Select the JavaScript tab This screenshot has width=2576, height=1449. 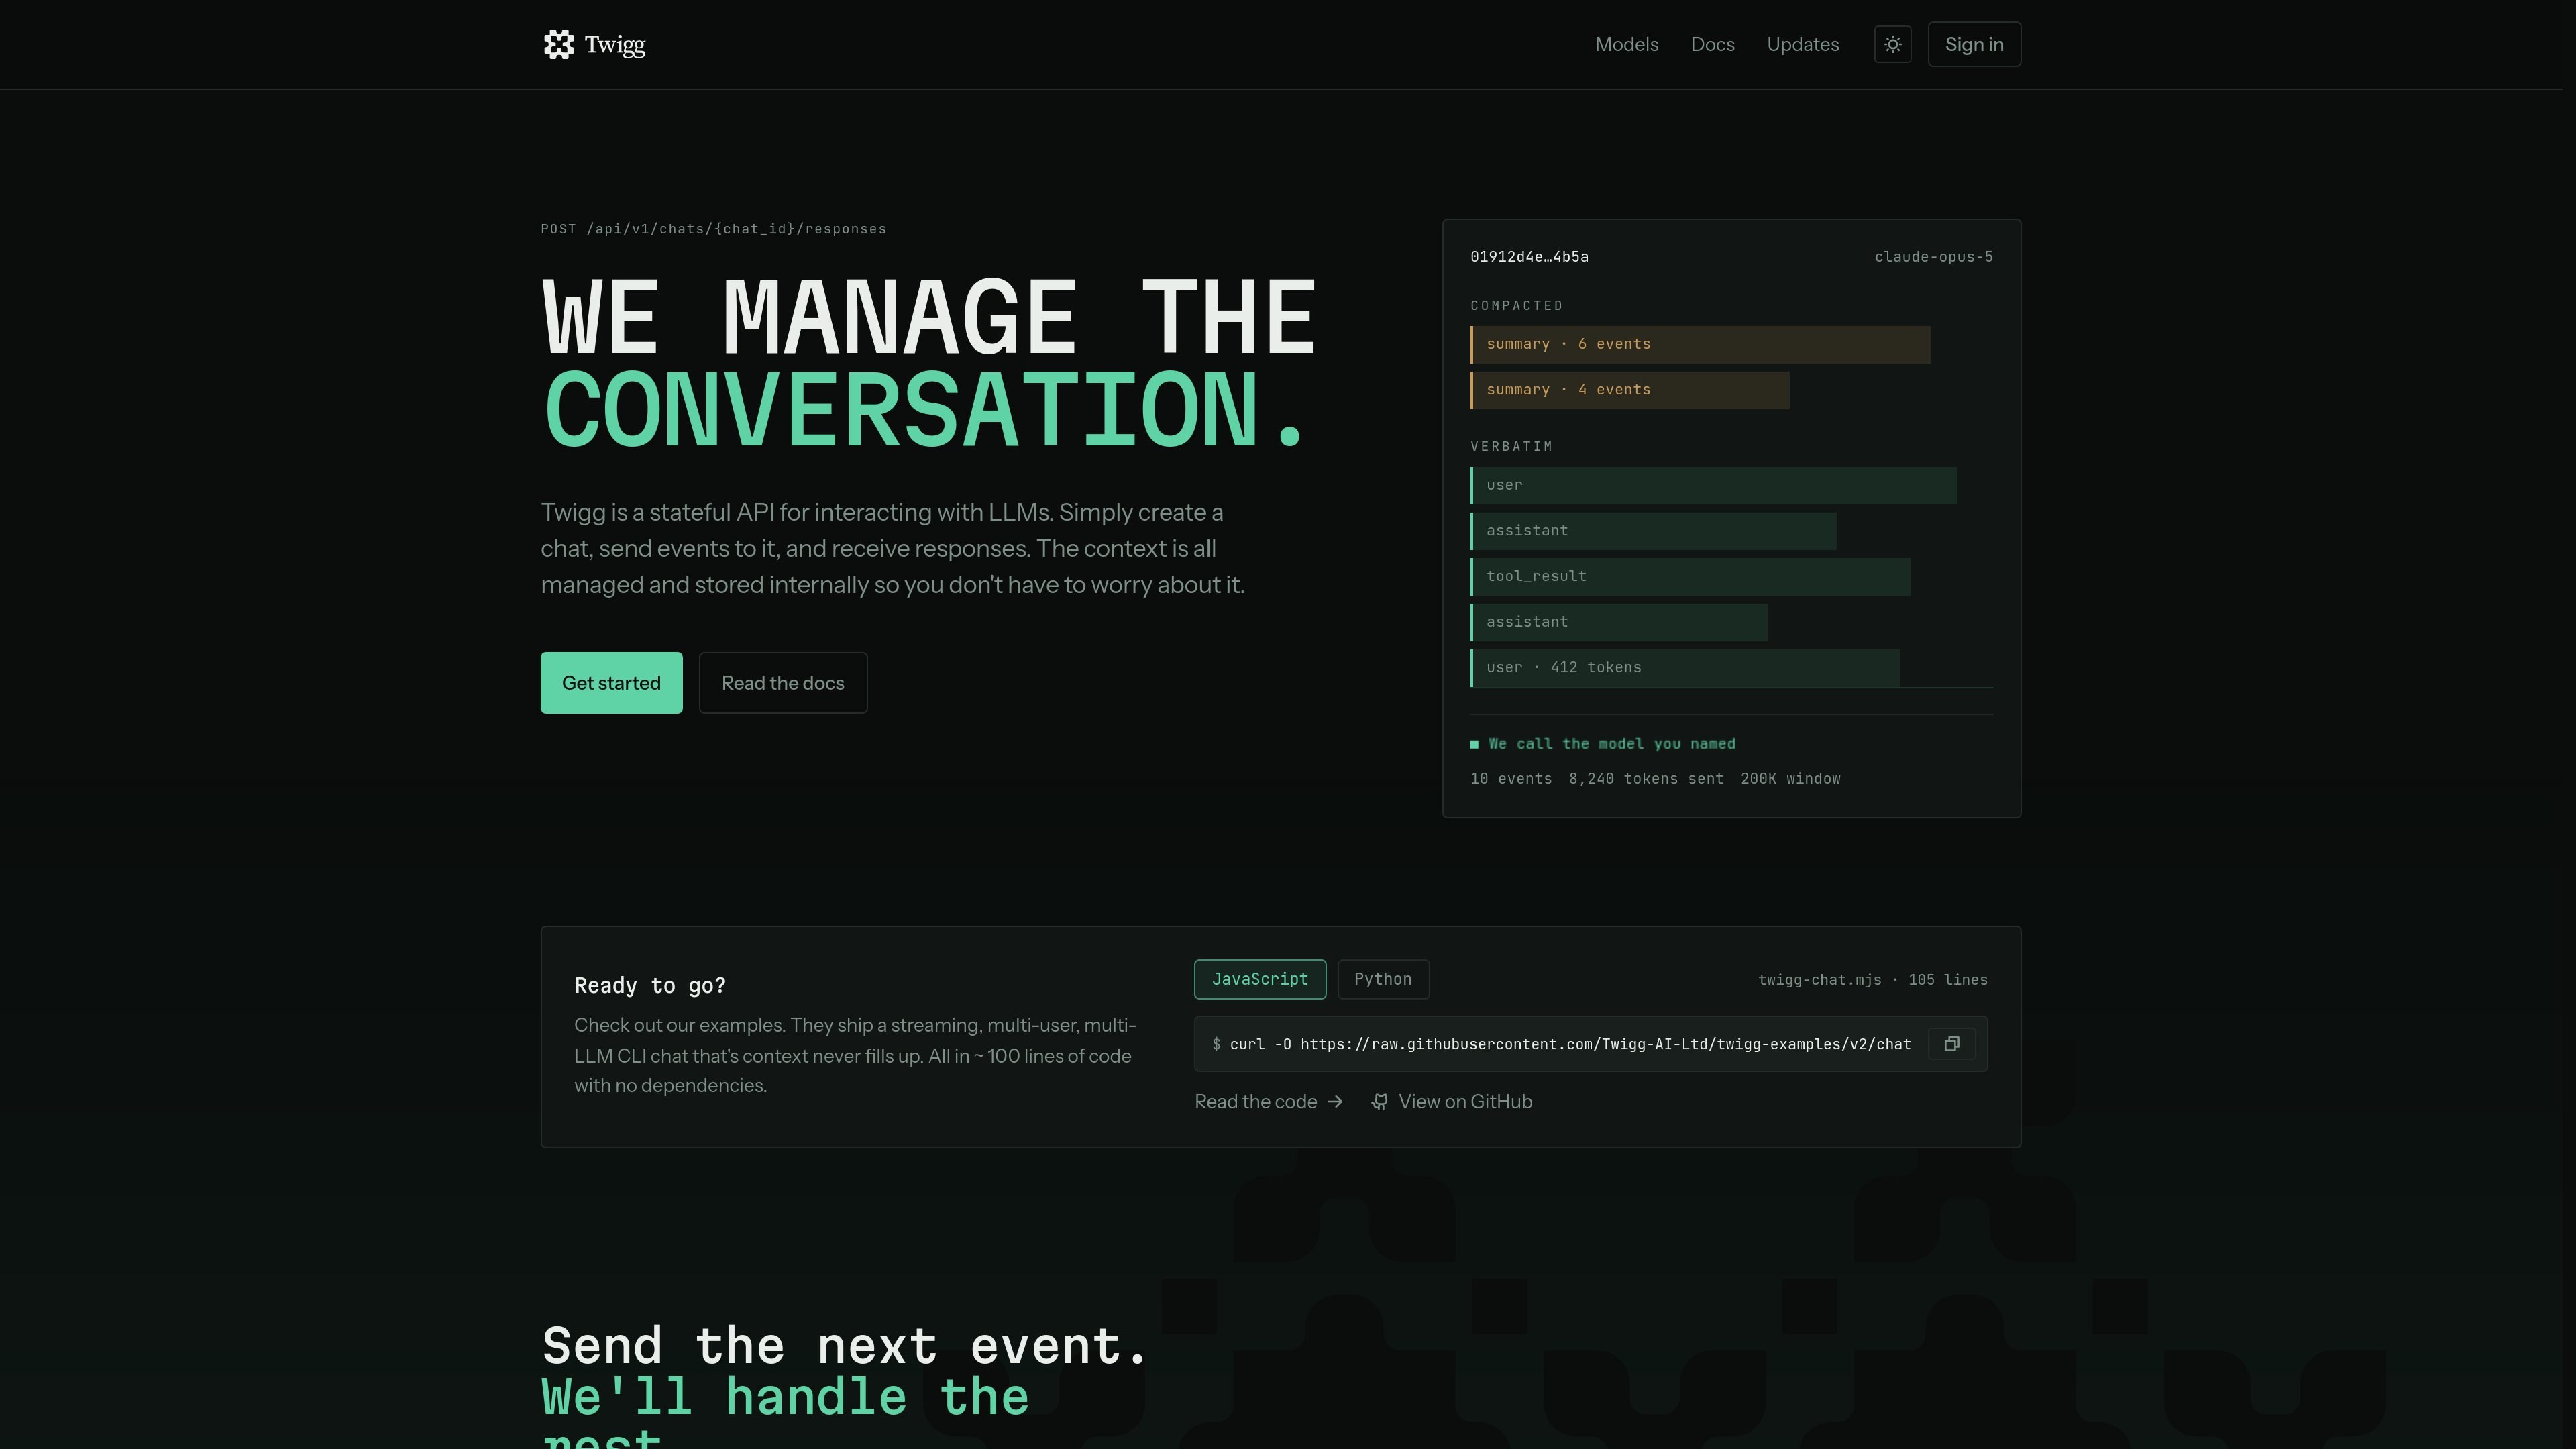pos(1259,979)
